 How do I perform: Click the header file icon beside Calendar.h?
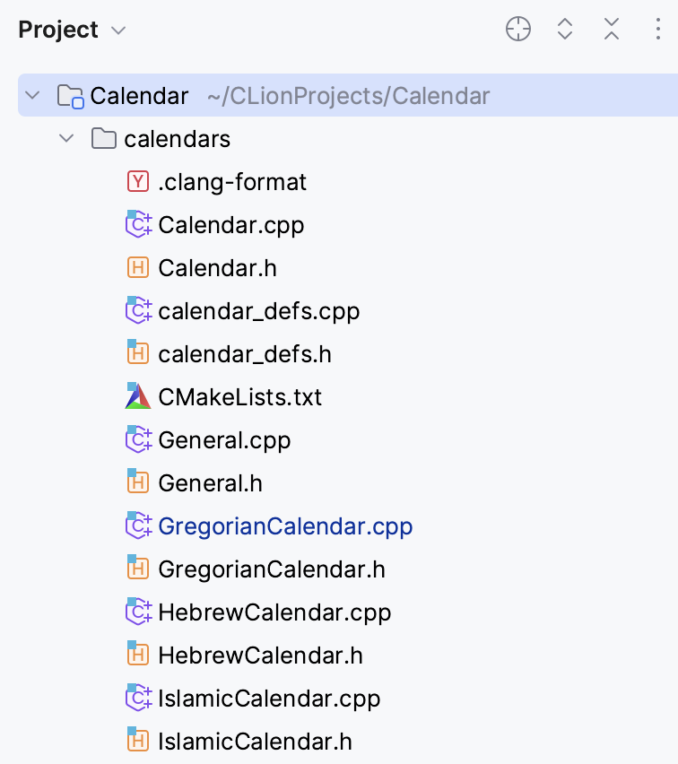(138, 267)
